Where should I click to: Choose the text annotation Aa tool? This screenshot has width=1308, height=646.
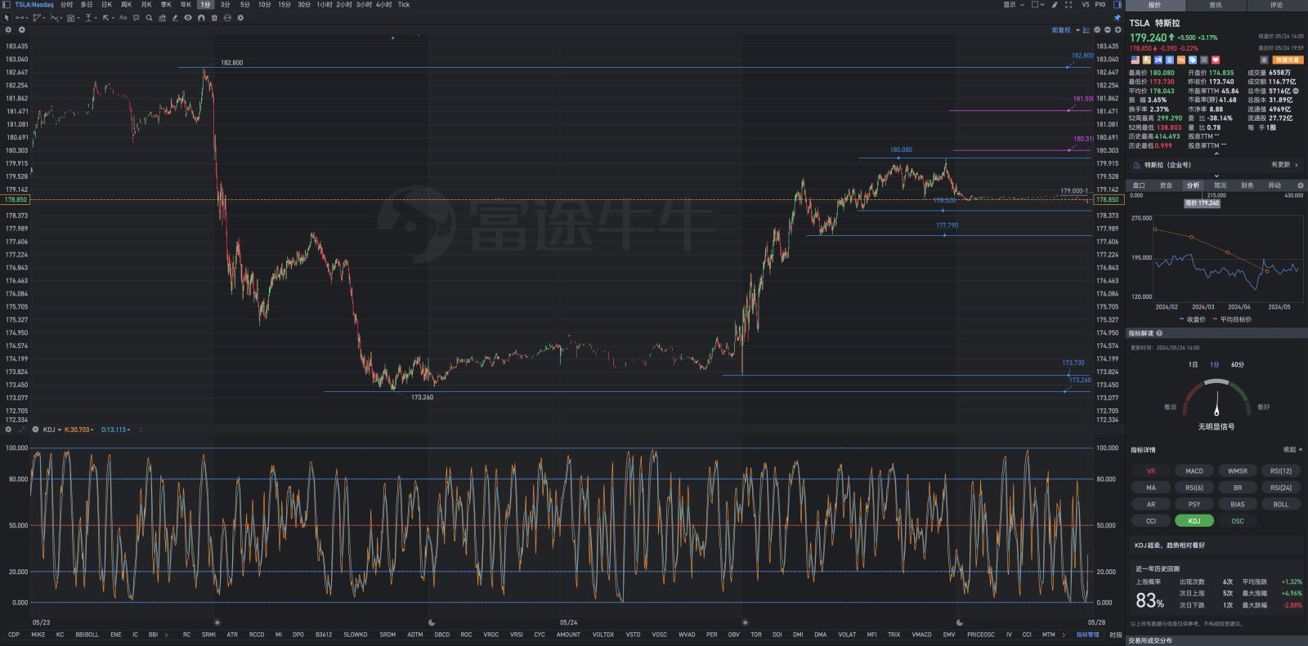[x=123, y=17]
